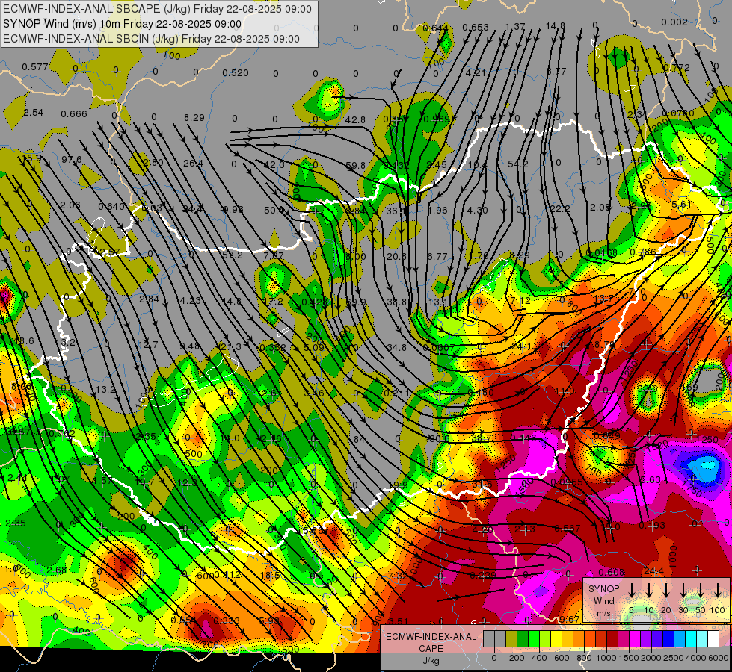This screenshot has height=672, width=732.
Task: Select the cyan swatch in CAPE colorbar
Action: pos(690,639)
